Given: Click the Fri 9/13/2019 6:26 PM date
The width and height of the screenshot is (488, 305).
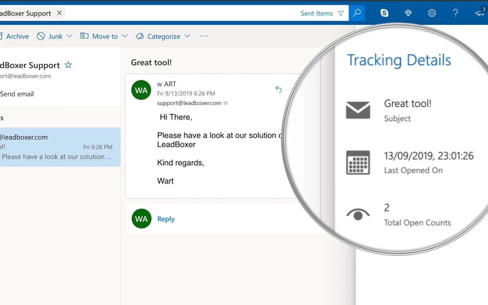Looking at the screenshot, I should (186, 93).
